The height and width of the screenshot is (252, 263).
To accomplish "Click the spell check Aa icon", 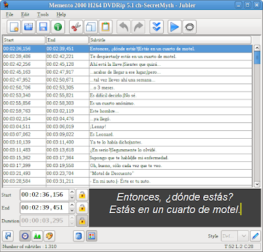I will click(37, 236).
